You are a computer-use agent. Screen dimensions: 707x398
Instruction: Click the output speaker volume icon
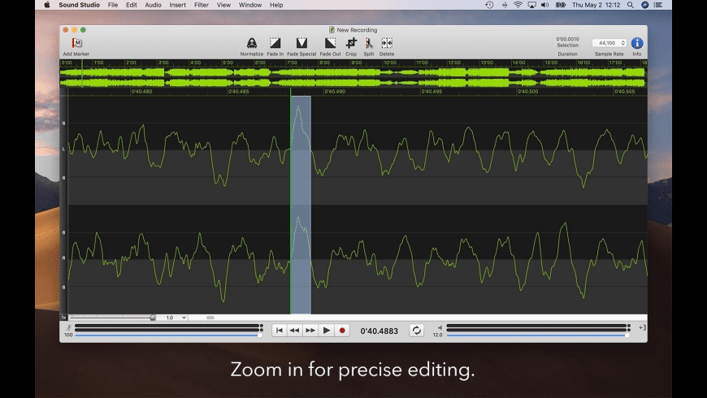tap(439, 327)
